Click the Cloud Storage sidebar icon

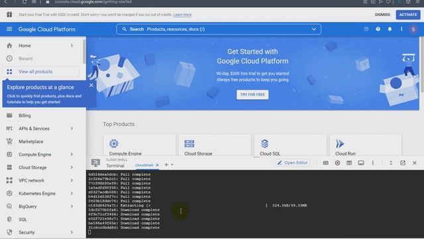click(x=9, y=167)
